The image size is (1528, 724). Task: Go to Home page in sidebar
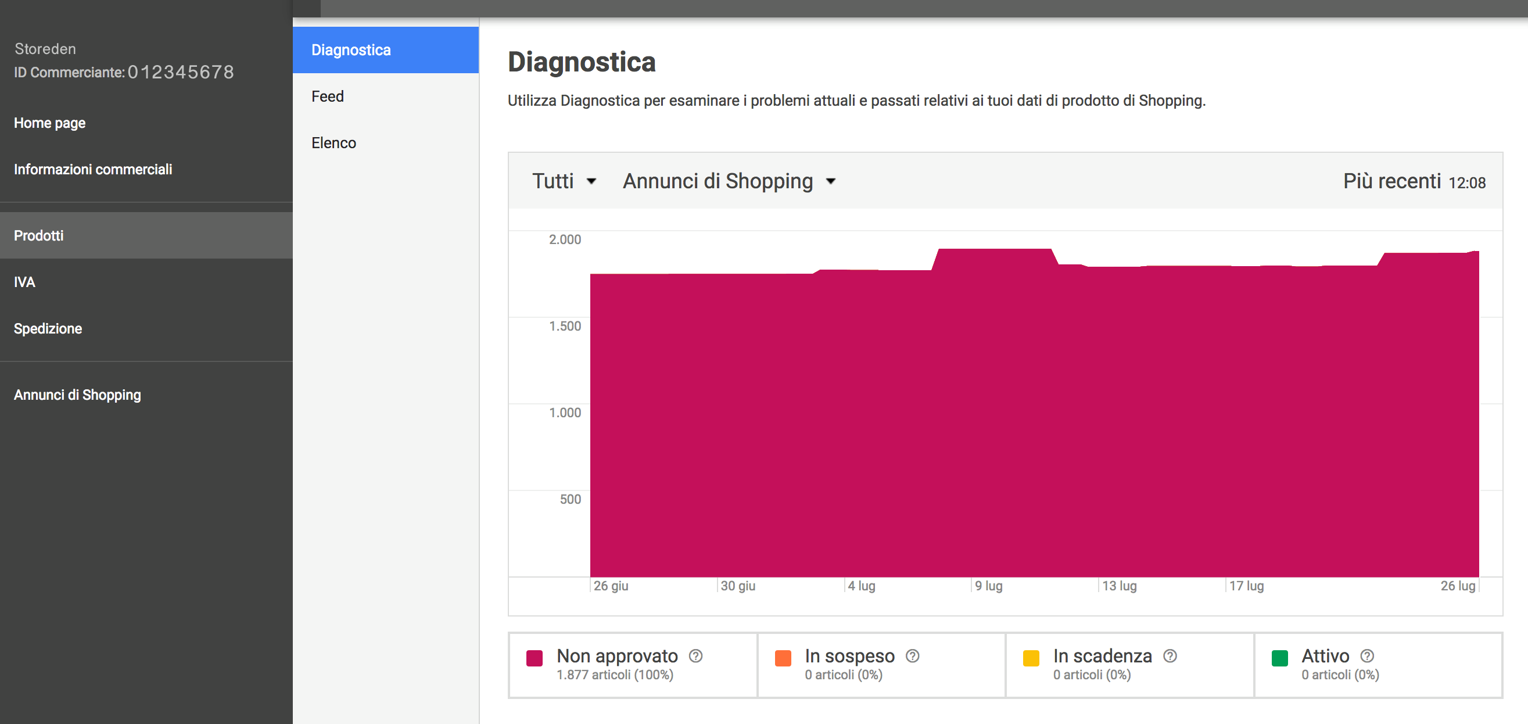[x=50, y=123]
